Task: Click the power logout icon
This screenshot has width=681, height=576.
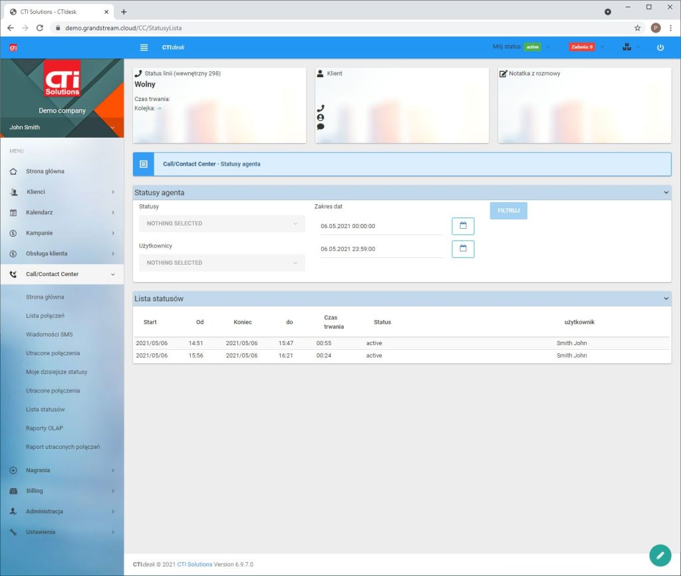Action: click(x=660, y=47)
